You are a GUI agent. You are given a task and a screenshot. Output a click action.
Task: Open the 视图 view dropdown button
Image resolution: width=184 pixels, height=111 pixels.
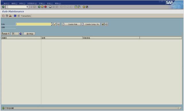tap(5, 34)
